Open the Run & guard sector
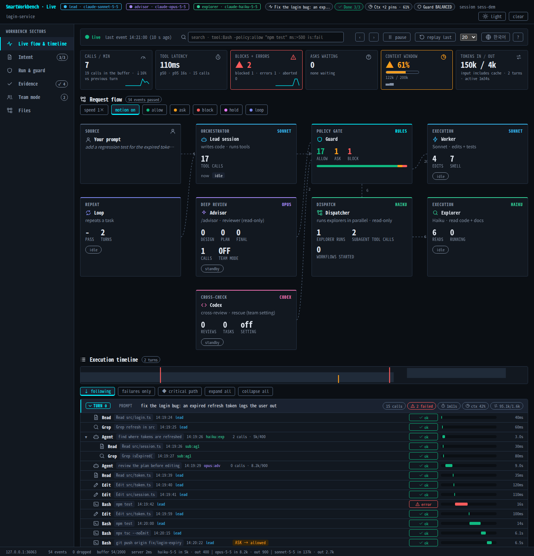 pos(37,70)
